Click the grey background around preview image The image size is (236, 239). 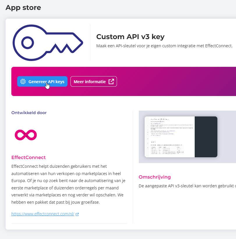[x=226, y=137]
